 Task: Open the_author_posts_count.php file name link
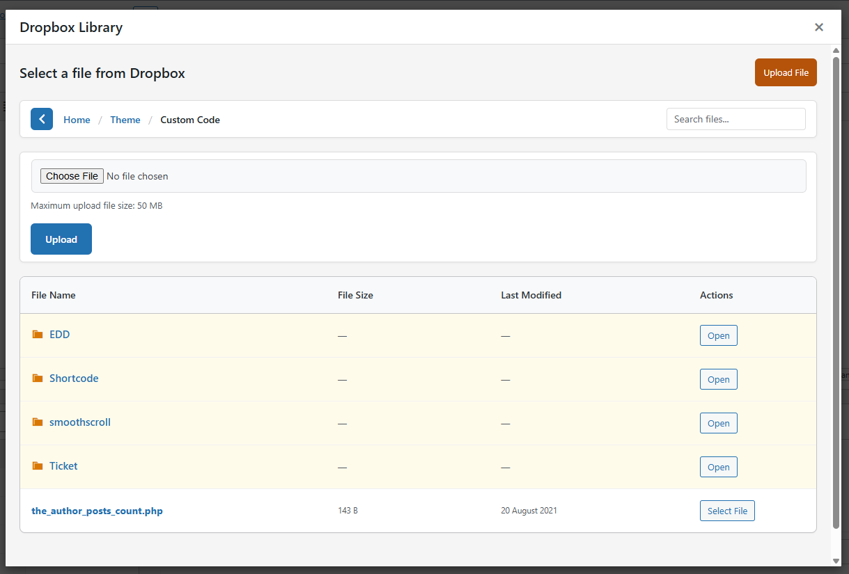(x=97, y=511)
